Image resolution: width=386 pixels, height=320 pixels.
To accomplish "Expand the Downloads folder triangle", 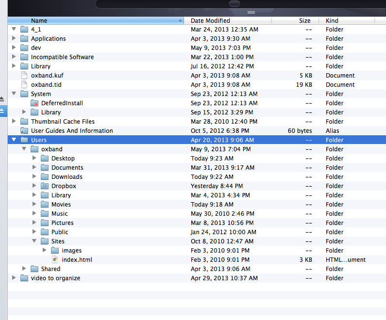I will 34,176.
